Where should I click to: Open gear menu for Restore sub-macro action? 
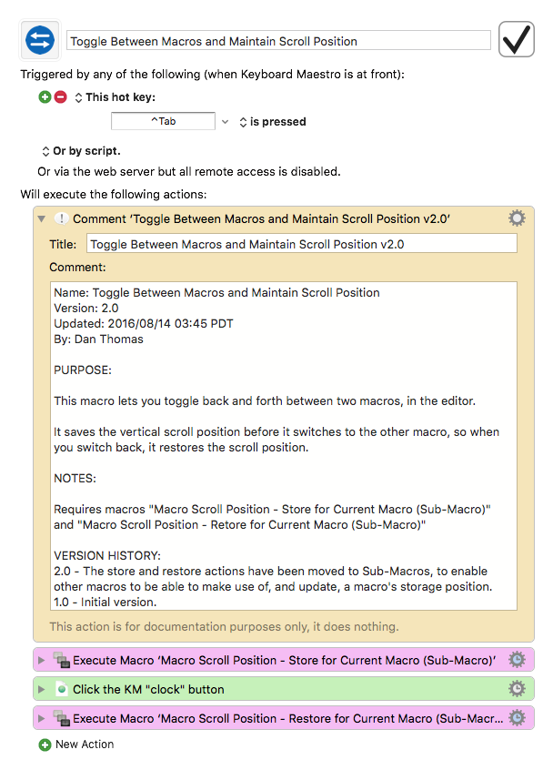pyautogui.click(x=517, y=717)
